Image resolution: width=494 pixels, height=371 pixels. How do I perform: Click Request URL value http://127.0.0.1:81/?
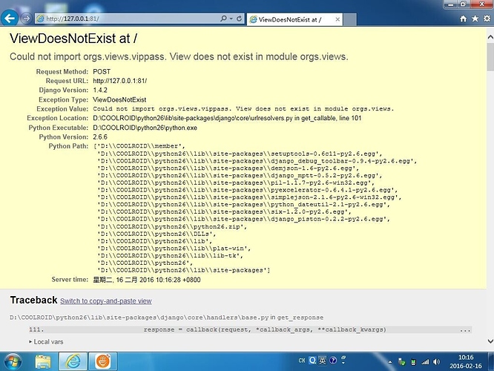click(119, 81)
